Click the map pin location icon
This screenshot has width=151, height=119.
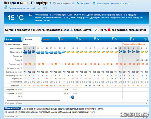78,3
